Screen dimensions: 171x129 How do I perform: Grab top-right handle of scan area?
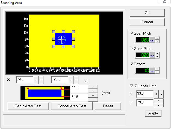coord(73,32)
